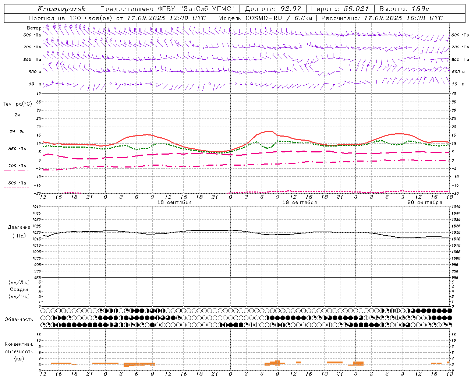
Task: Select the 'Предоставлено ФГБУ "ЗапСиб УГМС"' text
Action: coord(167,9)
